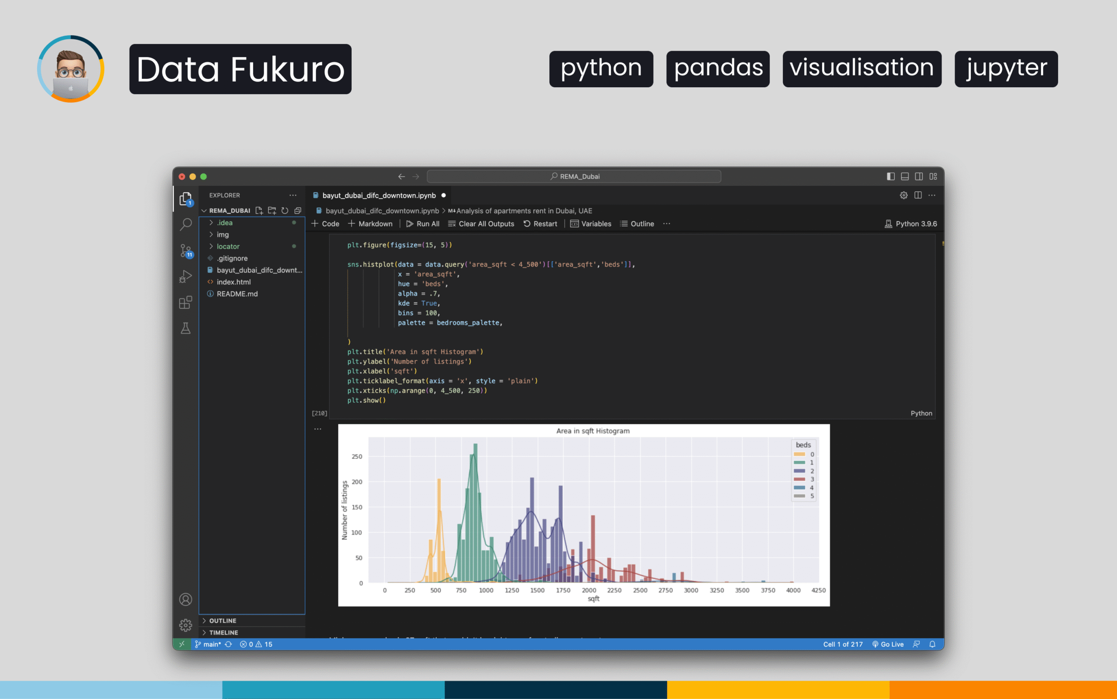Expand the locator folder
This screenshot has height=699, width=1117.
[x=228, y=247]
